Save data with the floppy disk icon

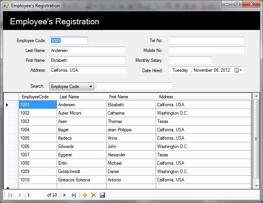(102, 195)
